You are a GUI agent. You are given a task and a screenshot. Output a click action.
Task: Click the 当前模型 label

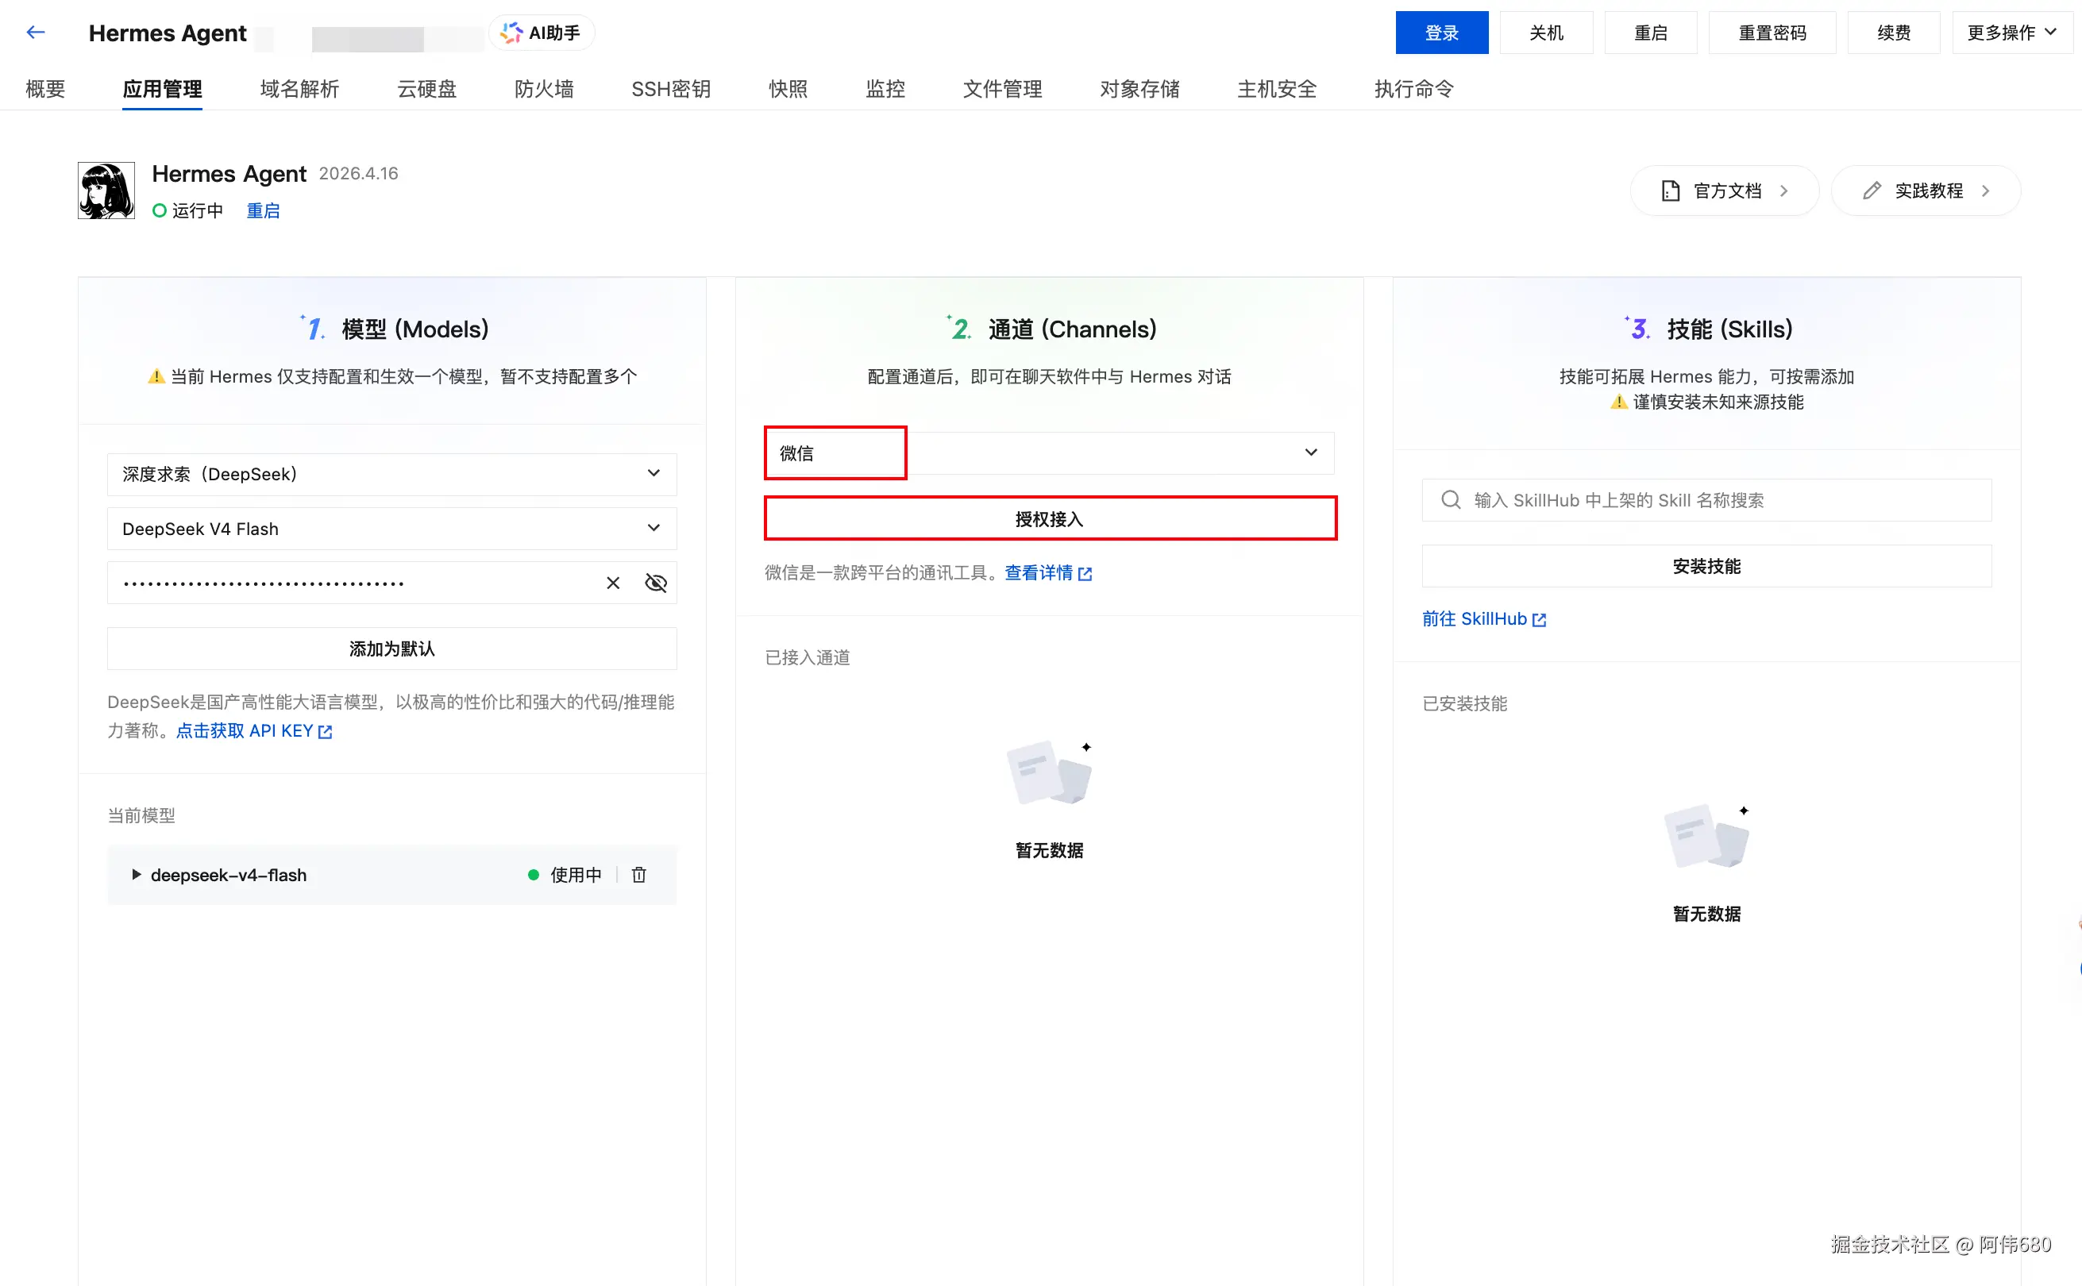141,814
